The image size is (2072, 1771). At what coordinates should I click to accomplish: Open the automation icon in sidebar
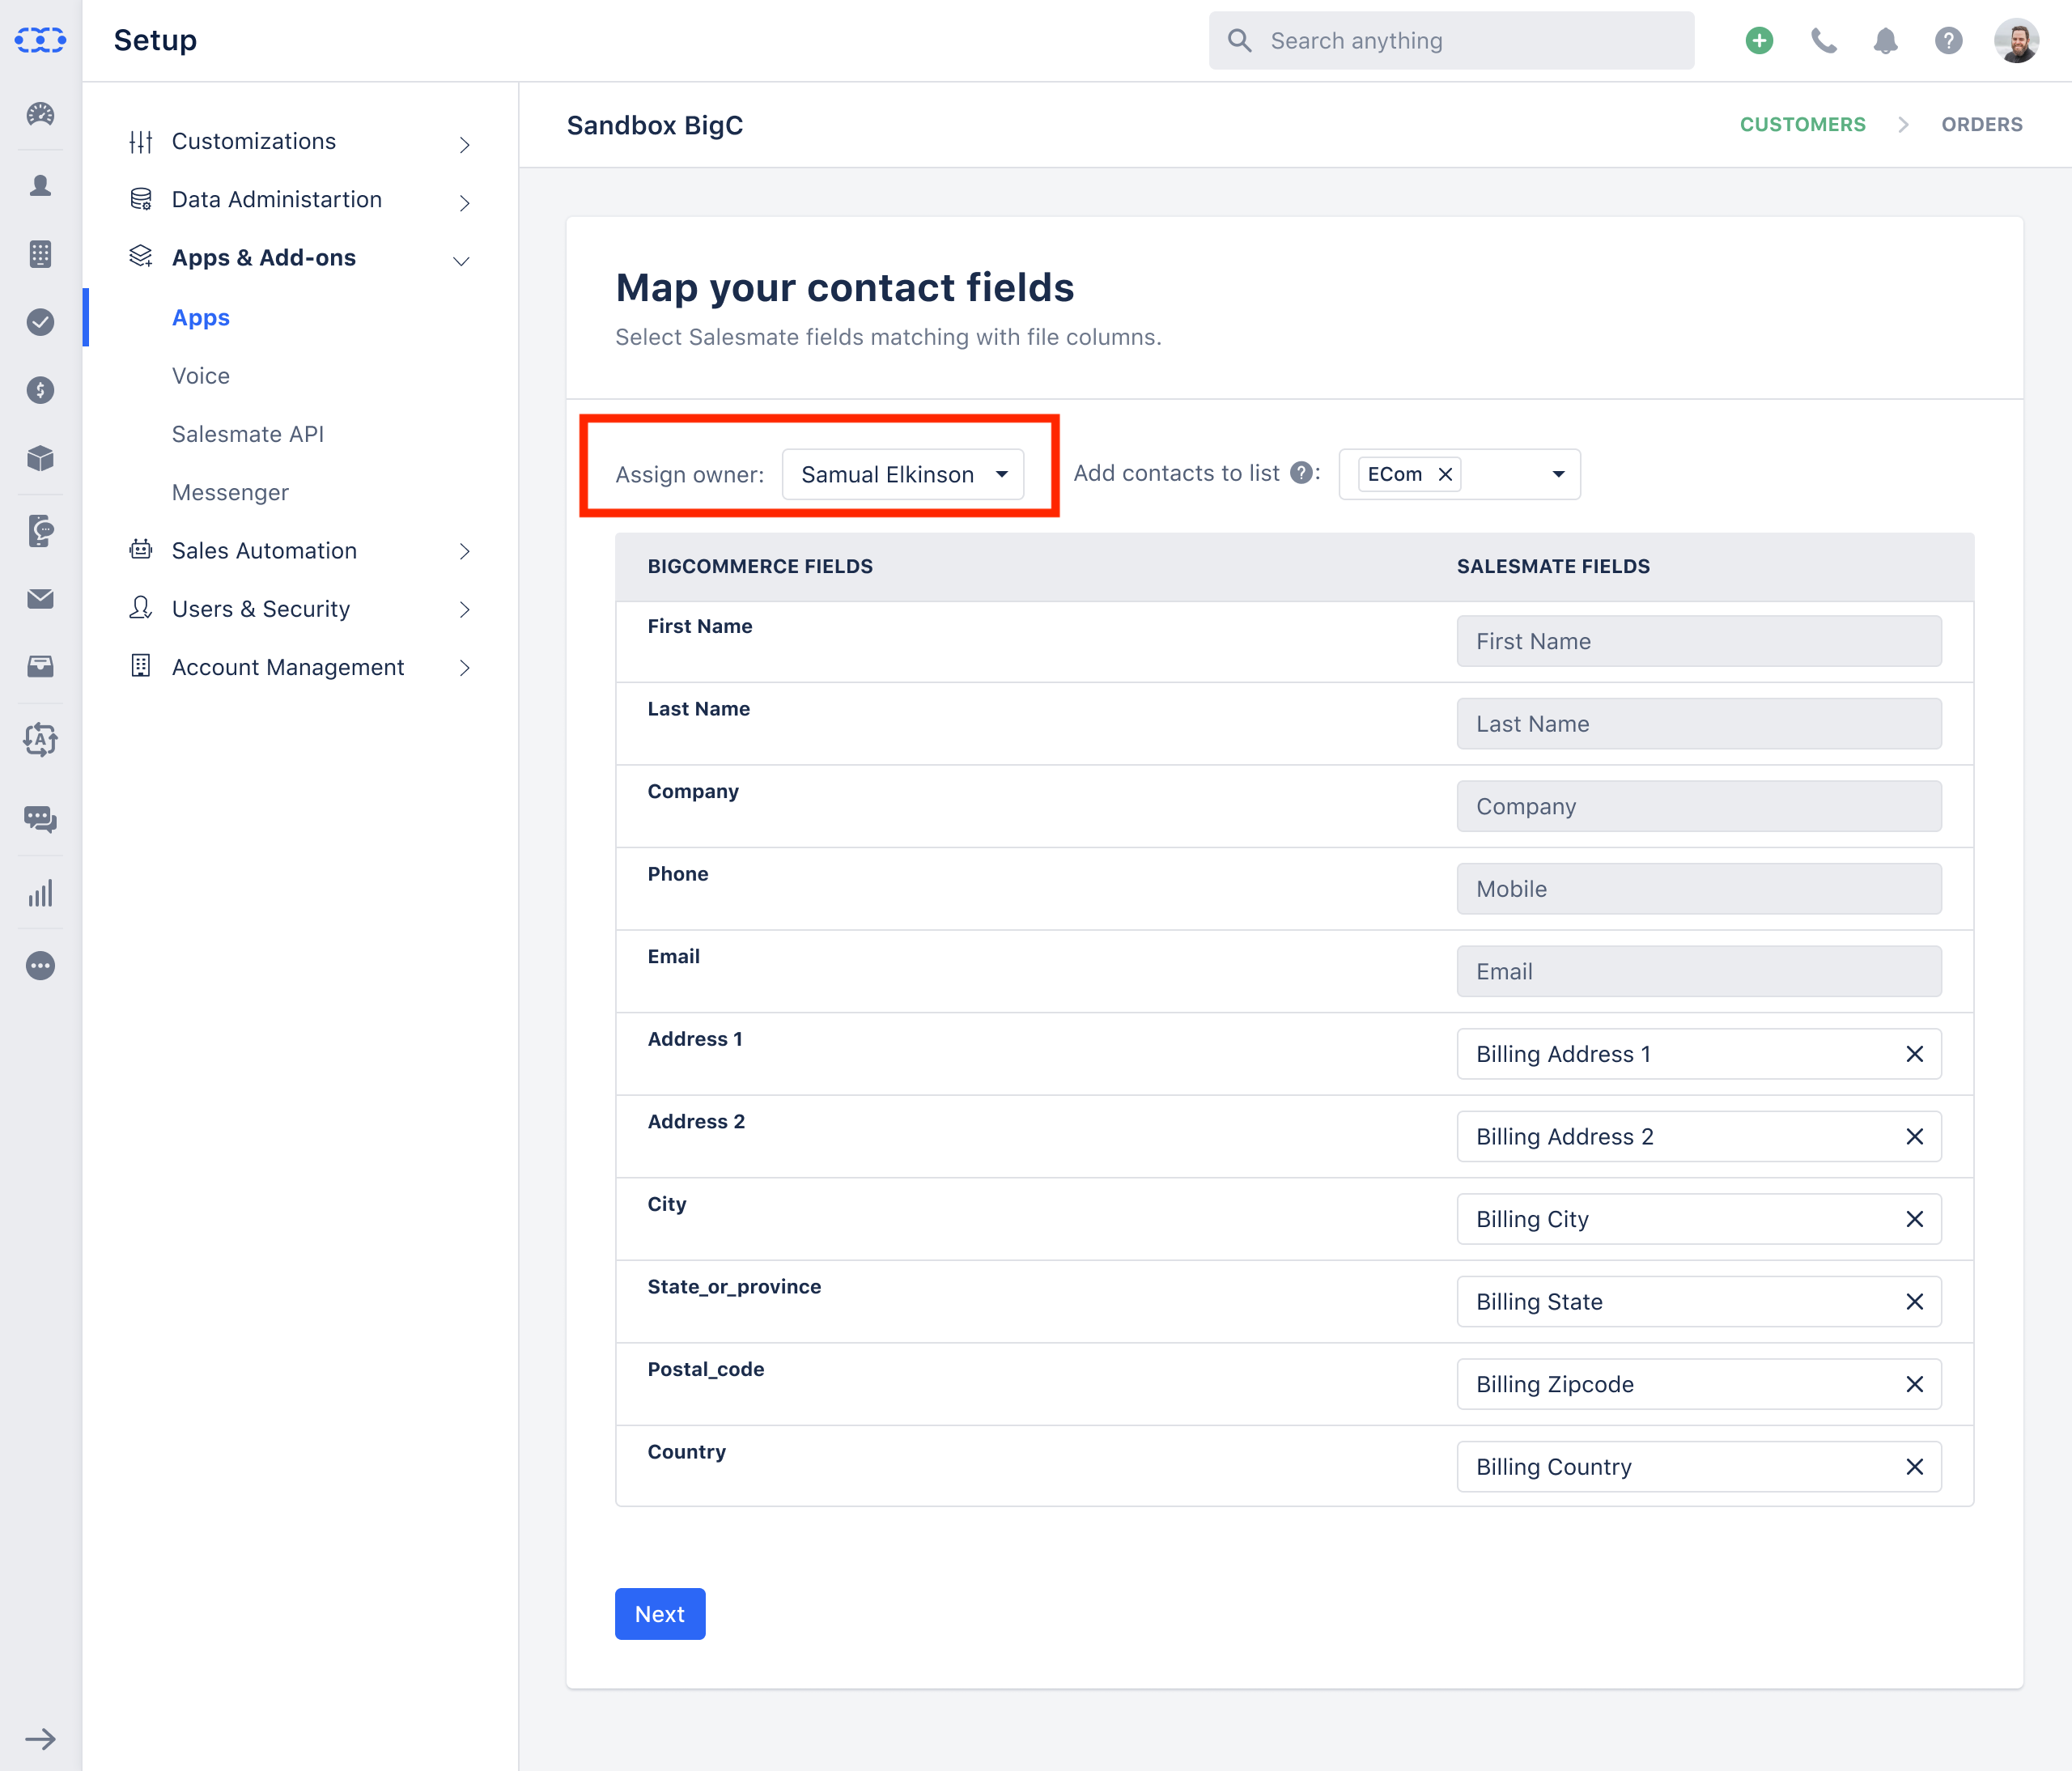click(40, 740)
